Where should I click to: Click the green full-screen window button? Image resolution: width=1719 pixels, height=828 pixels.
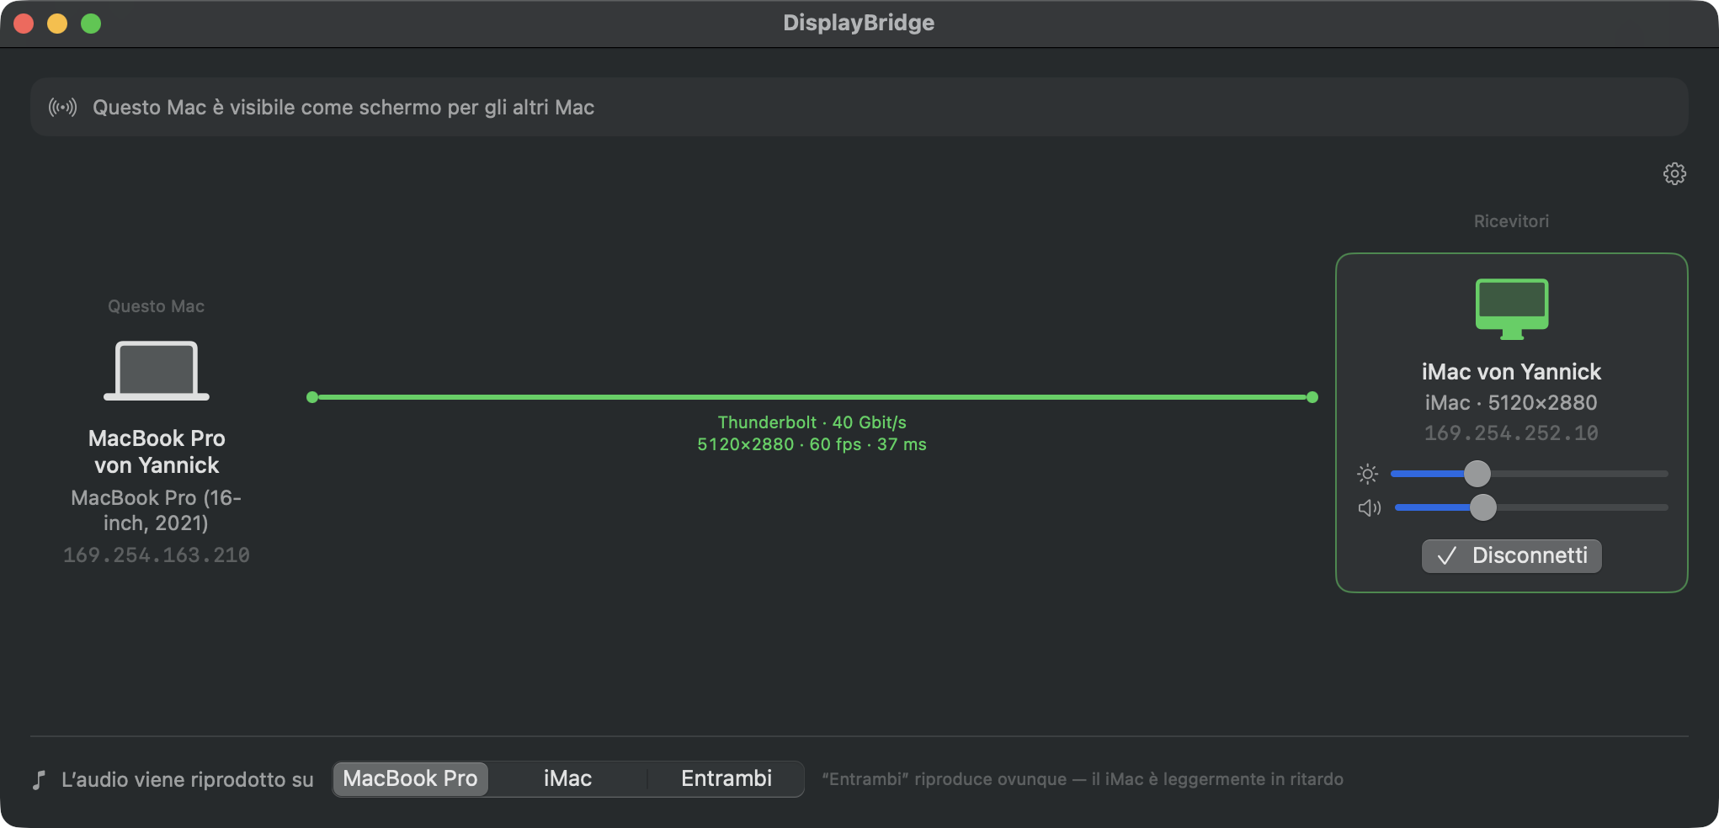[x=91, y=24]
